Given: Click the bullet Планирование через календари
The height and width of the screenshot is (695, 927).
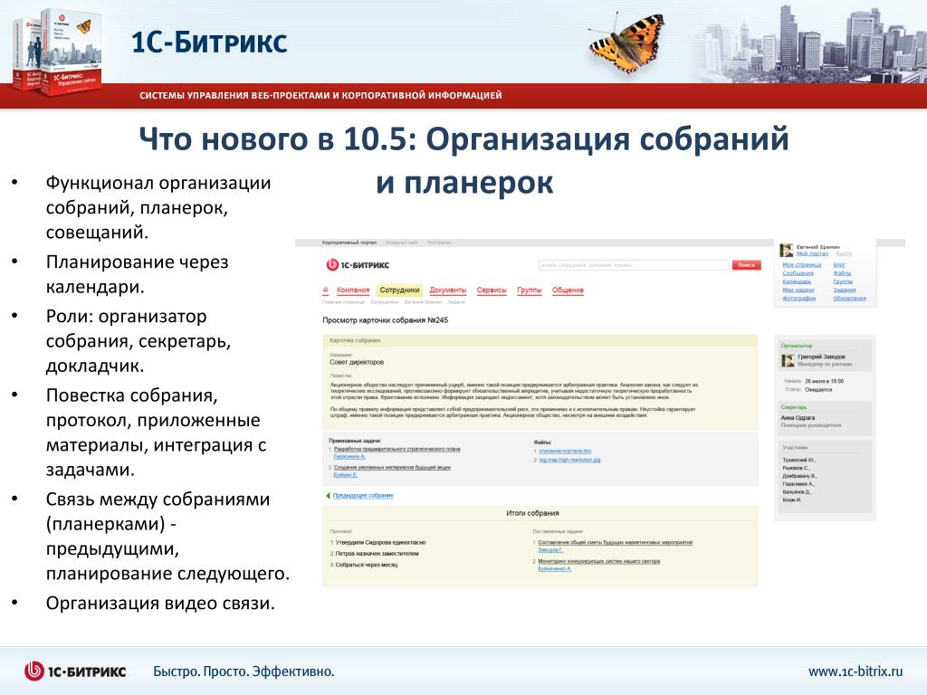Looking at the screenshot, I should [x=138, y=274].
